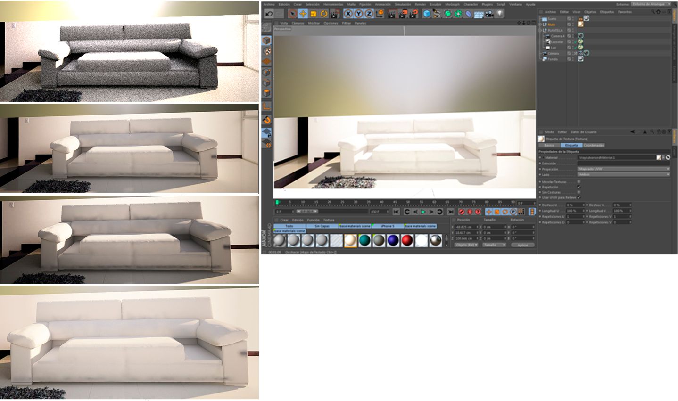Toggle the Y axis lock

[x=359, y=14]
